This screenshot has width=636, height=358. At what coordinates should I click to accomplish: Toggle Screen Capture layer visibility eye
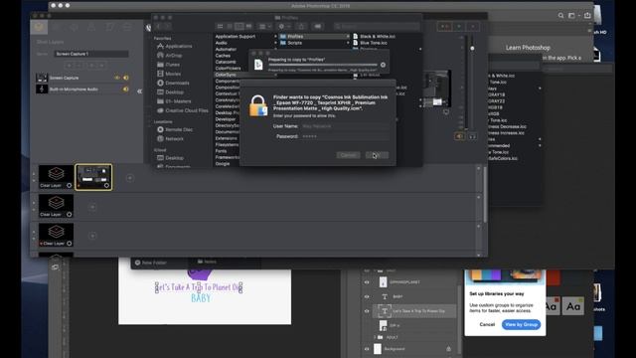point(117,78)
